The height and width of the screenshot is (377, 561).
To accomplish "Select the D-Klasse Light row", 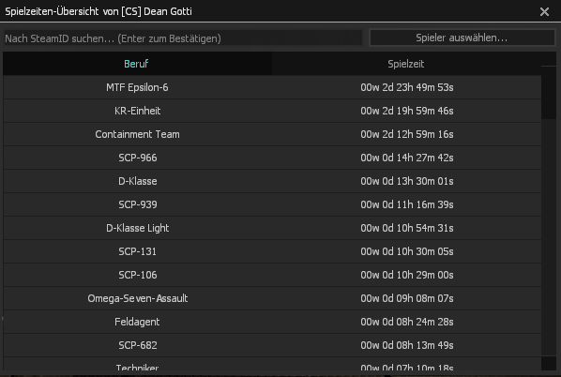I will pos(272,228).
